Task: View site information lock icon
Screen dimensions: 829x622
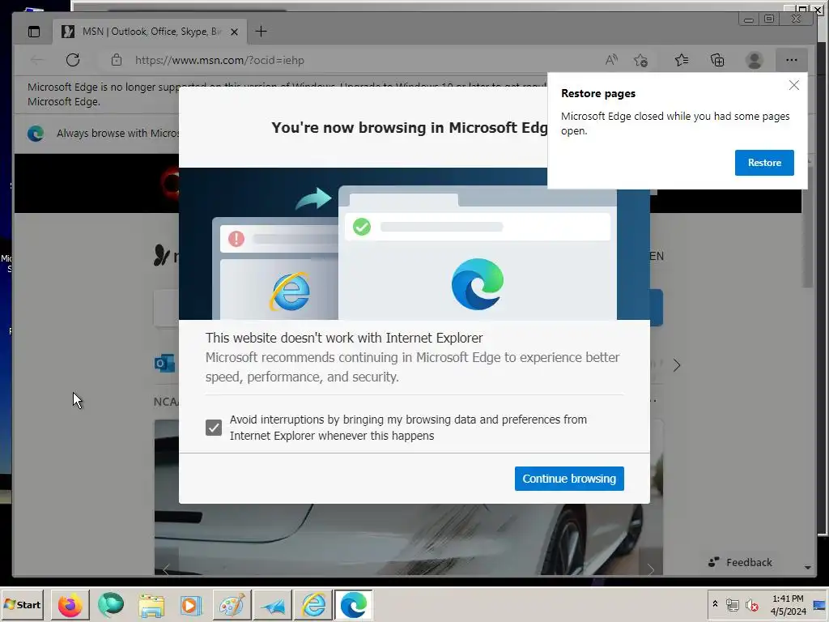Action: point(117,60)
